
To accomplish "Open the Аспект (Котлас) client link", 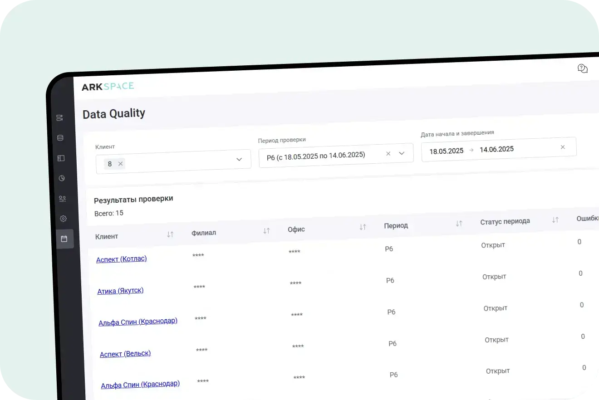I will (x=122, y=259).
